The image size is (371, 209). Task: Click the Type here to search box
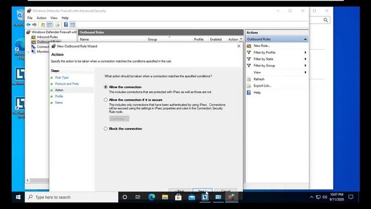[71, 197]
